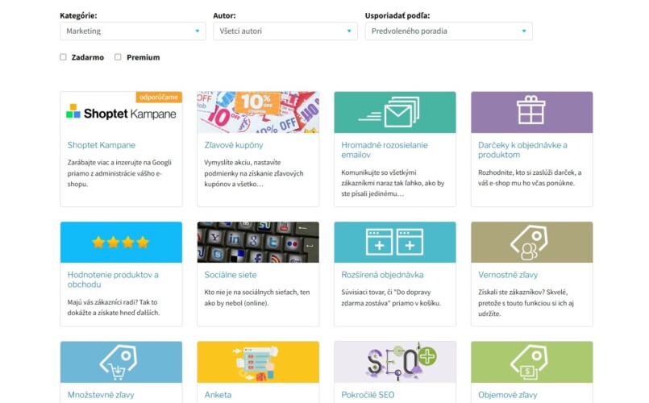The image size is (649, 403).
Task: Open the Vernostné zľavy title link
Action: point(508,275)
